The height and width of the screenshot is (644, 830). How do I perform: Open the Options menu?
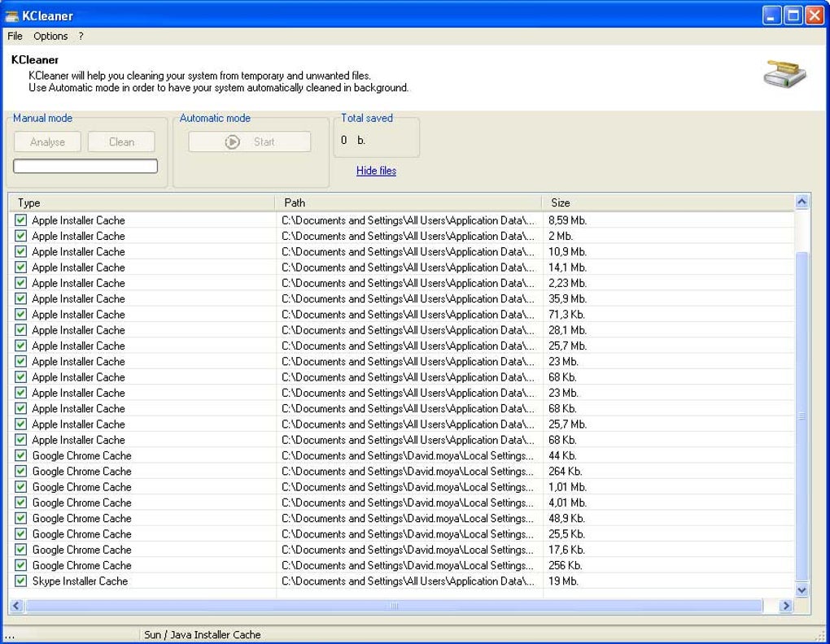pos(49,36)
